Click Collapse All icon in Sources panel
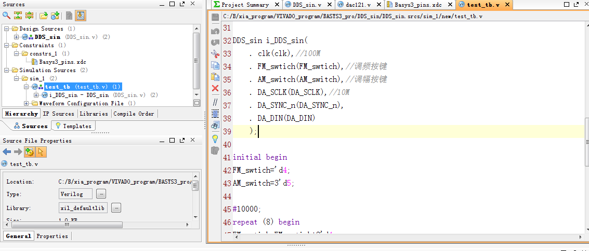Viewport: 589px width, 251px height. [x=18, y=16]
